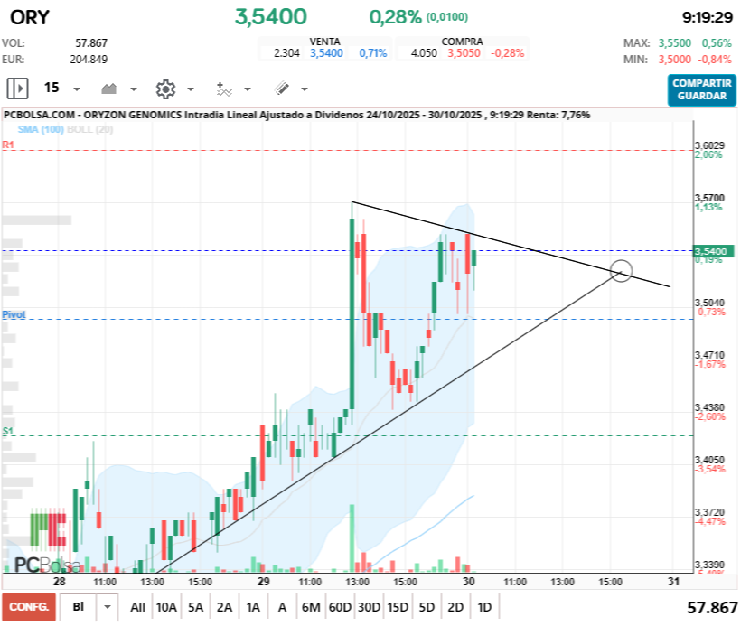The width and height of the screenshot is (750, 626).
Task: Expand the settings gear dropdown arrow
Action: point(190,89)
